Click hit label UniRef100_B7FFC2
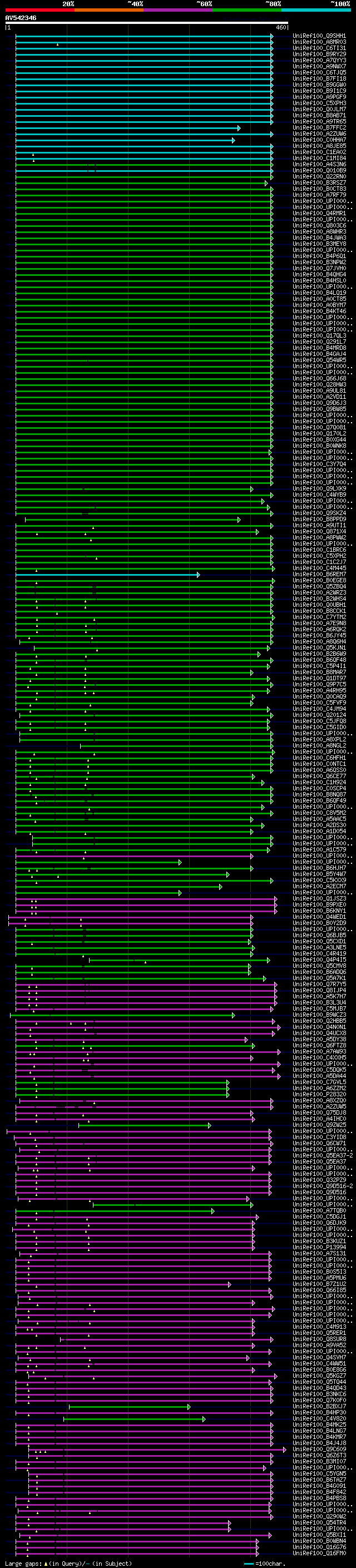This screenshot has height=1568, width=356. click(319, 128)
